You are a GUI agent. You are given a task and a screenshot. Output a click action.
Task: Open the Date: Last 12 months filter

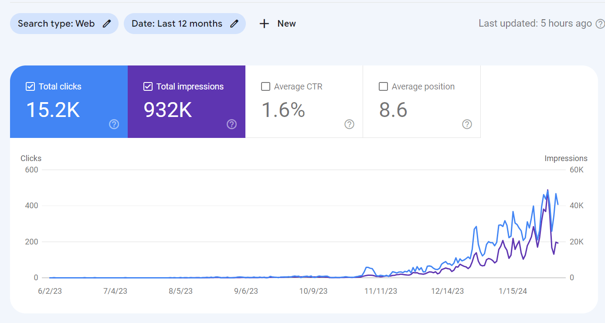pyautogui.click(x=177, y=24)
